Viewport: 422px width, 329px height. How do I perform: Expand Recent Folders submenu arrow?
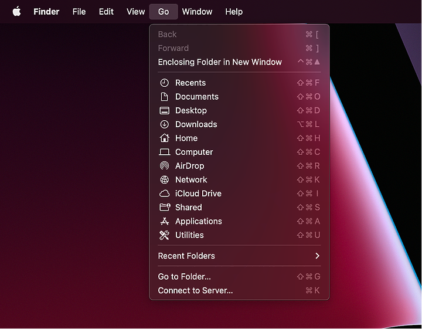click(x=317, y=256)
